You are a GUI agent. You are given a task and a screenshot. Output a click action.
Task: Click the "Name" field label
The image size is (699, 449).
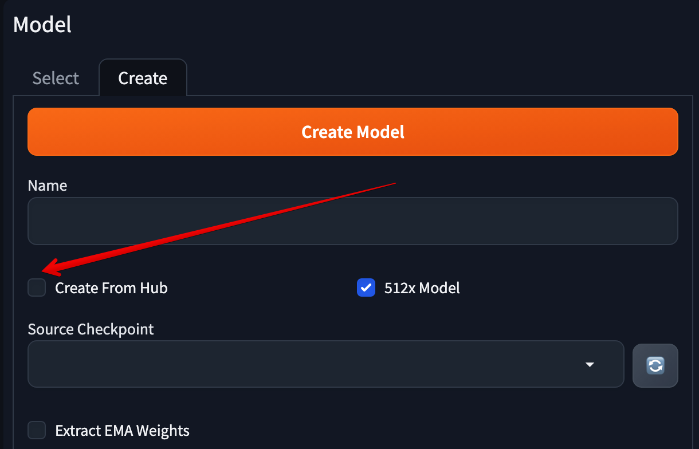48,186
